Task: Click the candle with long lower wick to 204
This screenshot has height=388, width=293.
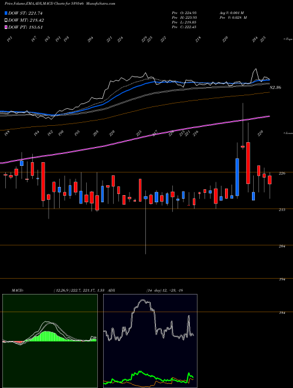Action: [x=145, y=222]
